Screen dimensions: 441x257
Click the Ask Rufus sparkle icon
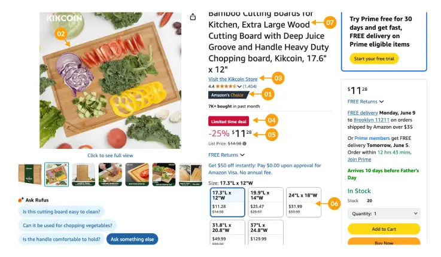click(x=21, y=200)
